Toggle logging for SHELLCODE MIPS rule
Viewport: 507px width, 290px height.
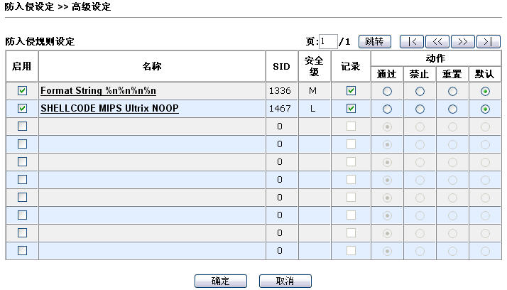pos(351,109)
